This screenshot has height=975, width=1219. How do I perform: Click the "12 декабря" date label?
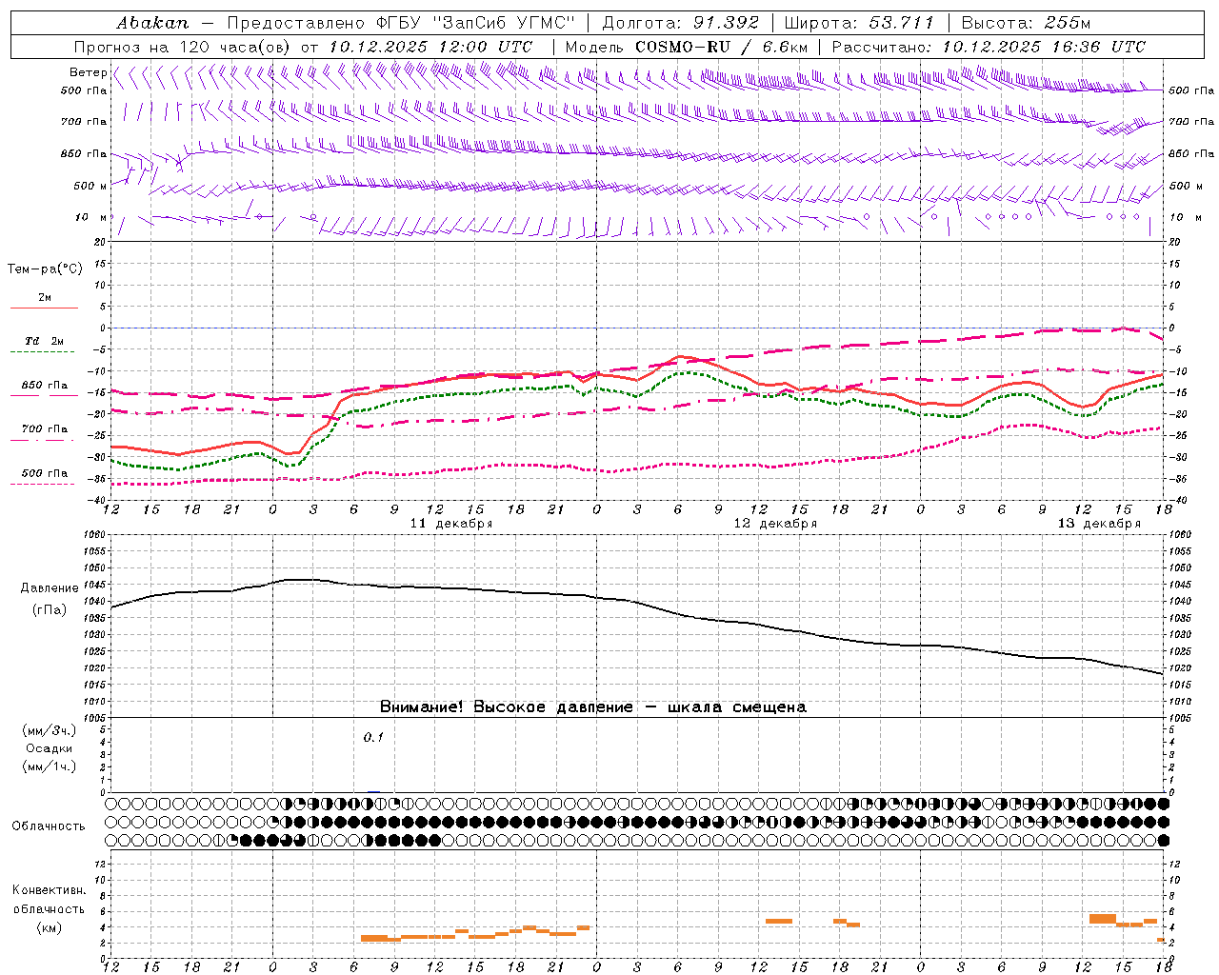775,524
